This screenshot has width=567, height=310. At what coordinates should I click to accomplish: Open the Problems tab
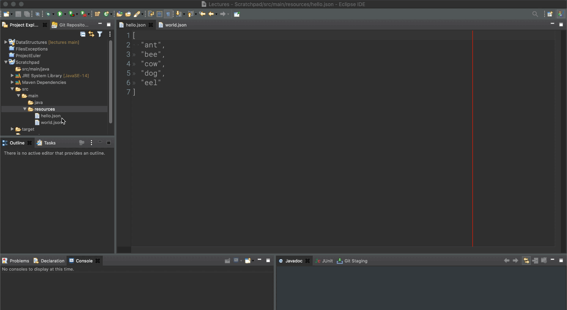(16, 261)
